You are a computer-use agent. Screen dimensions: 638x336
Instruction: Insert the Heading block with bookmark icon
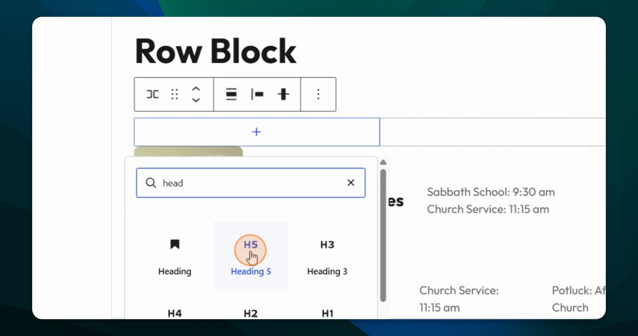(x=174, y=255)
